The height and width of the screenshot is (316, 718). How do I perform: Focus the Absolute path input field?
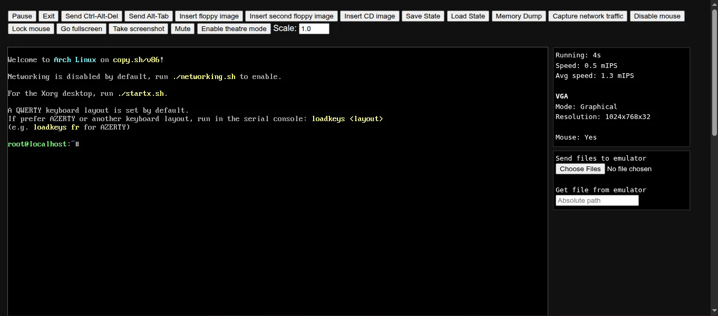[x=597, y=201]
